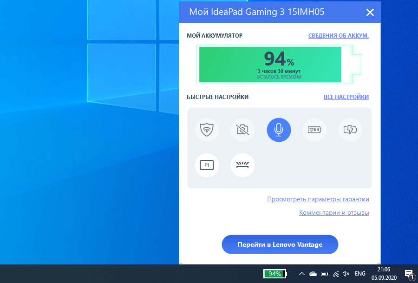
Task: Toggle Wi-Fi Security shield setting
Action: click(207, 130)
